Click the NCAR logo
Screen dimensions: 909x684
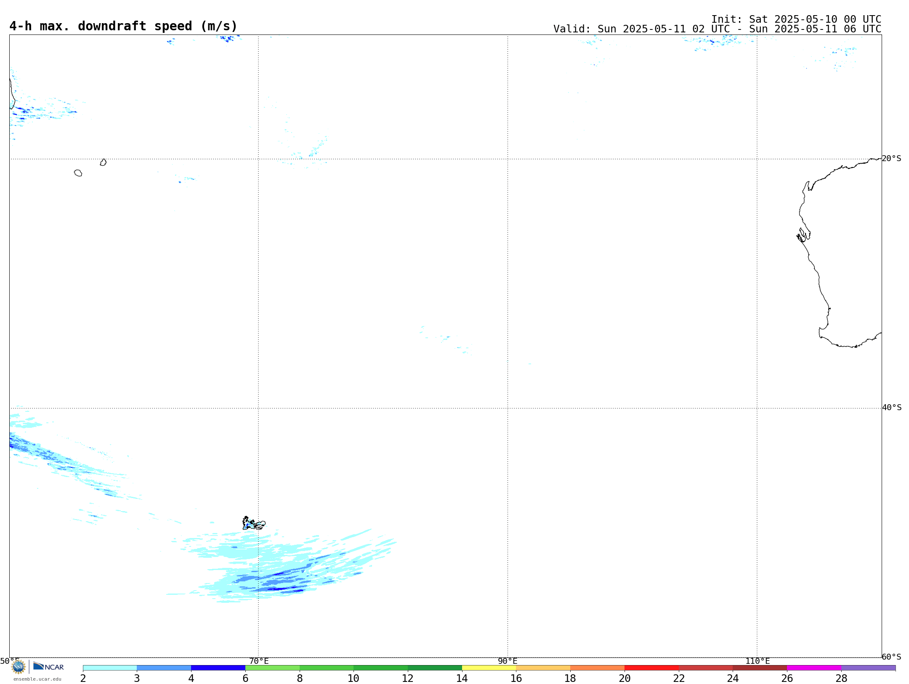click(x=48, y=666)
